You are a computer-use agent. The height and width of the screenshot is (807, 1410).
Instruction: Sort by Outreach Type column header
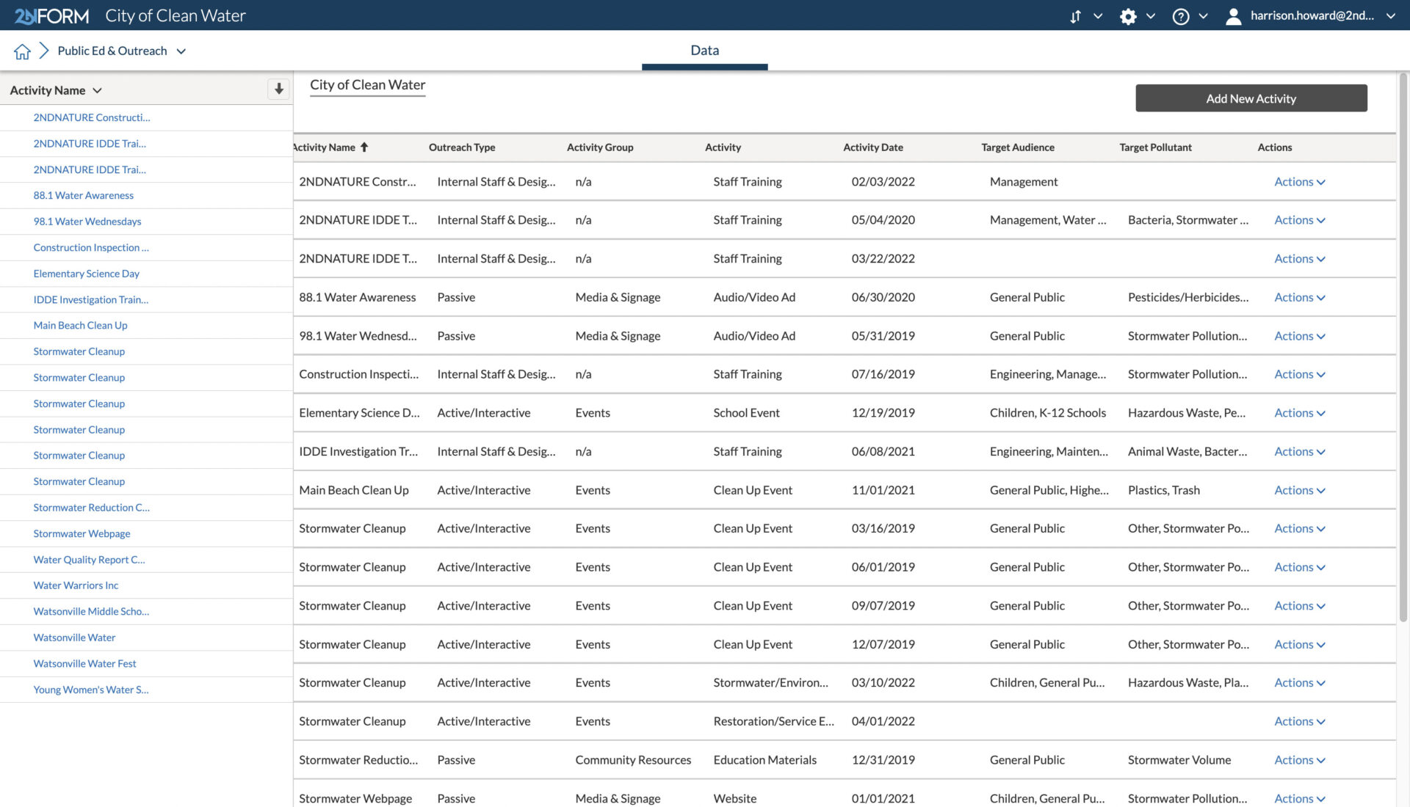click(x=462, y=147)
